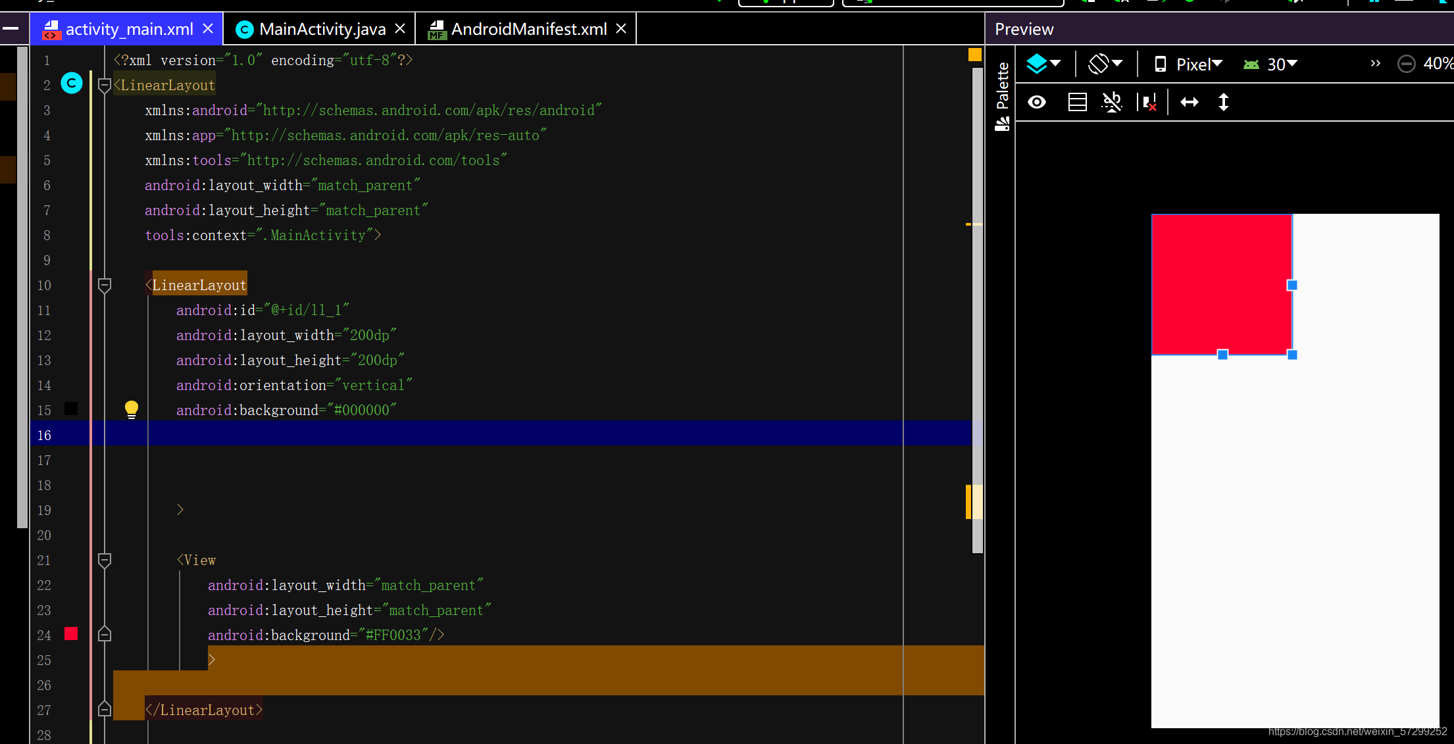The width and height of the screenshot is (1454, 744).
Task: Click android:orientation="vertical" text
Action: tap(294, 385)
